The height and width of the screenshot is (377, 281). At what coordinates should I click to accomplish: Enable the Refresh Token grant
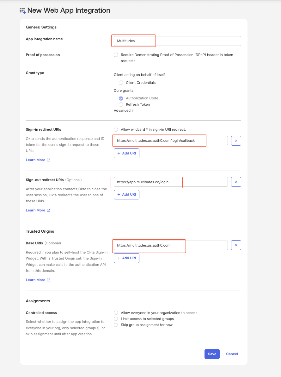(121, 104)
